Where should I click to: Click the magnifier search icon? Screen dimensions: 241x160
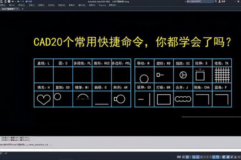(x=216, y=1)
